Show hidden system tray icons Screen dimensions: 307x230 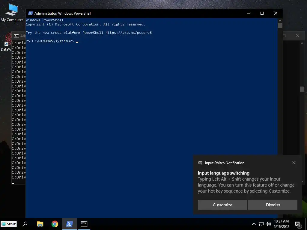coord(254,224)
